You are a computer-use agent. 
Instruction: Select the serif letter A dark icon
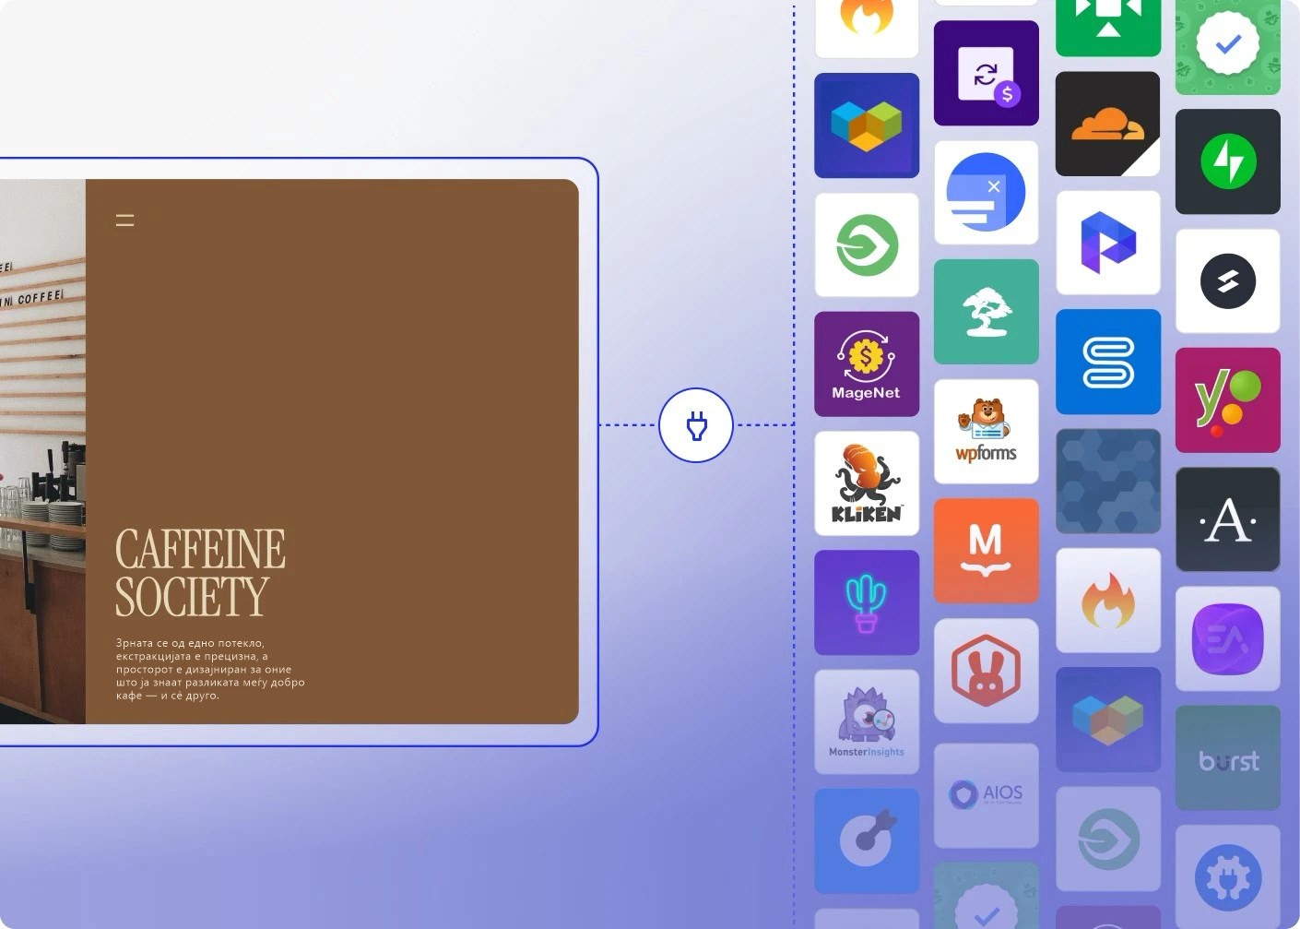(x=1228, y=519)
